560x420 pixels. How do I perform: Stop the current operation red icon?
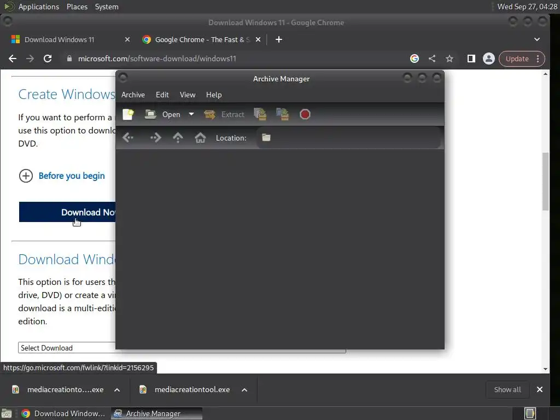click(305, 114)
